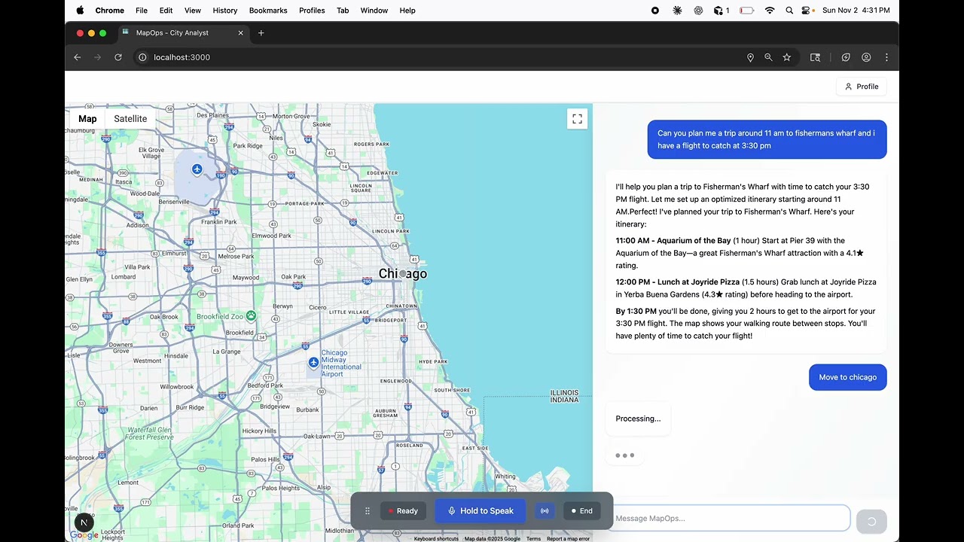Viewport: 964px width, 542px height.
Task: Focus the Message MapOps input field
Action: click(x=728, y=518)
